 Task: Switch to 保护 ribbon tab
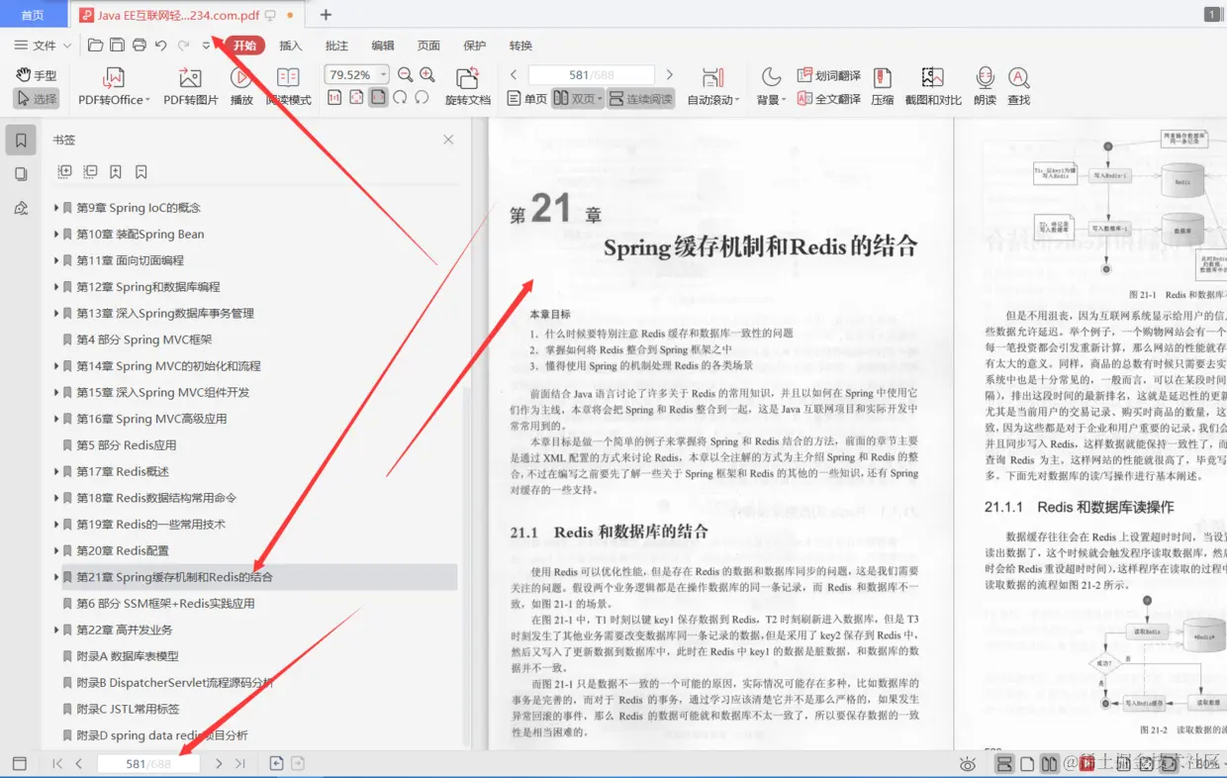(x=475, y=46)
